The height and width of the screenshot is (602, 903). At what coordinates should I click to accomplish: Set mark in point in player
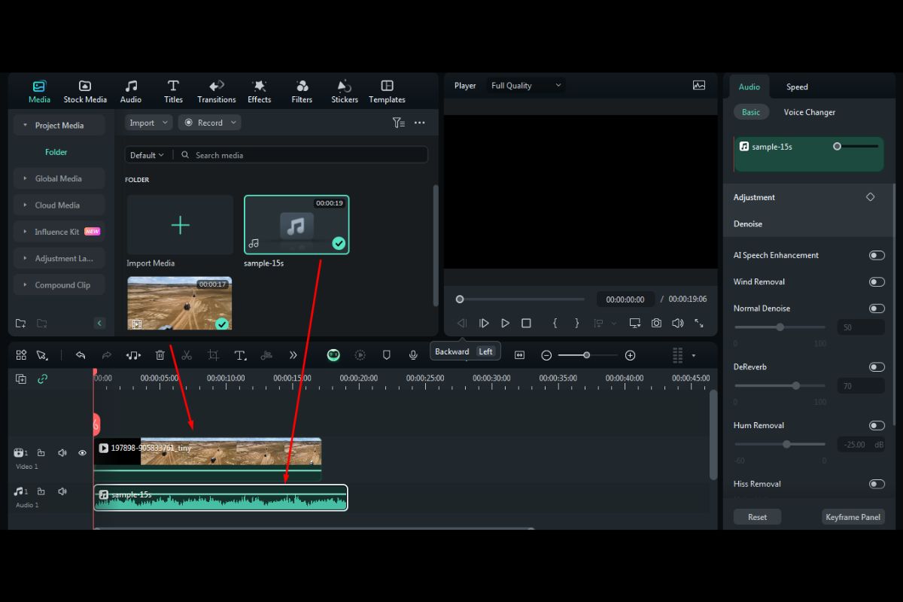coord(555,323)
